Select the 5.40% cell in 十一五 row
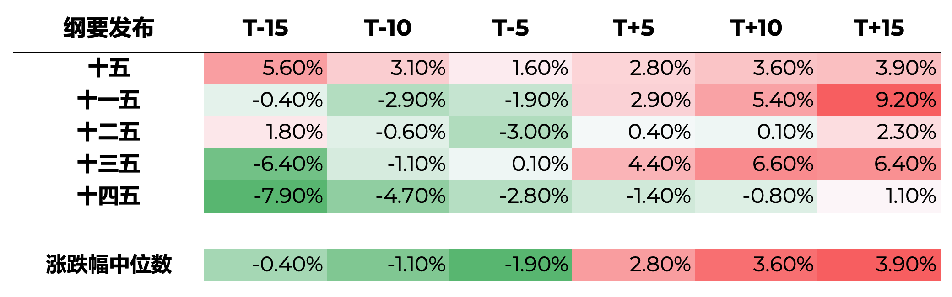Viewport: 952px width, 297px height. click(756, 100)
